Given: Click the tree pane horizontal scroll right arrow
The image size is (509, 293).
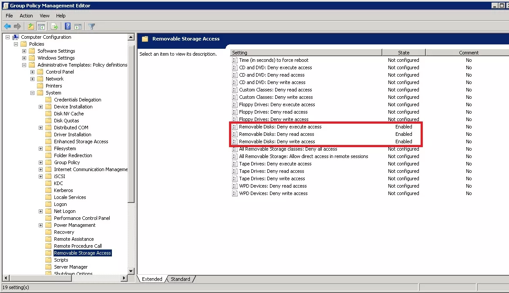Looking at the screenshot, I should point(124,278).
